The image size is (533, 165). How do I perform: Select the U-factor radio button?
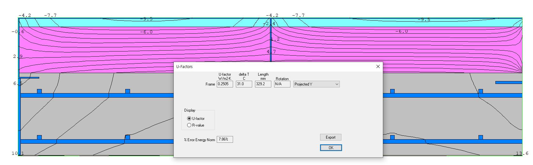pyautogui.click(x=189, y=118)
